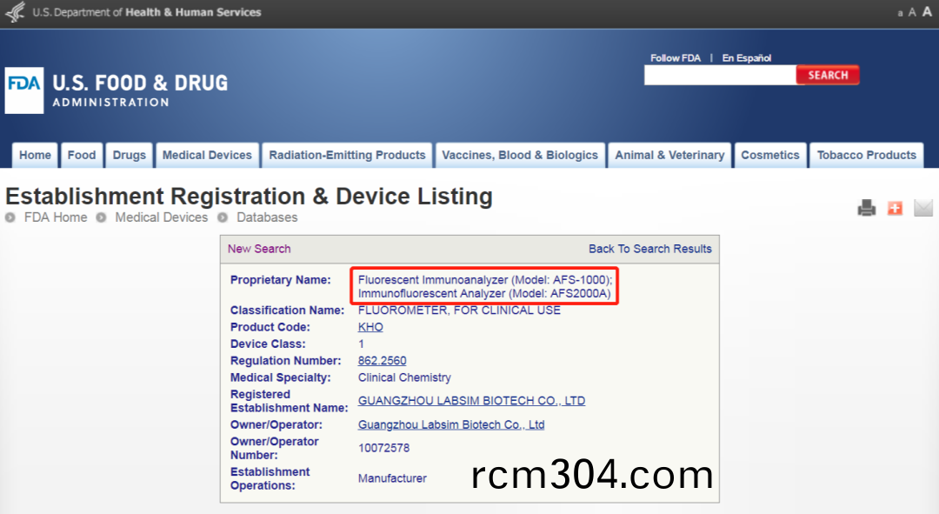939x514 pixels.
Task: Click the 'Establishment Operations:' label
Action: tap(270, 478)
